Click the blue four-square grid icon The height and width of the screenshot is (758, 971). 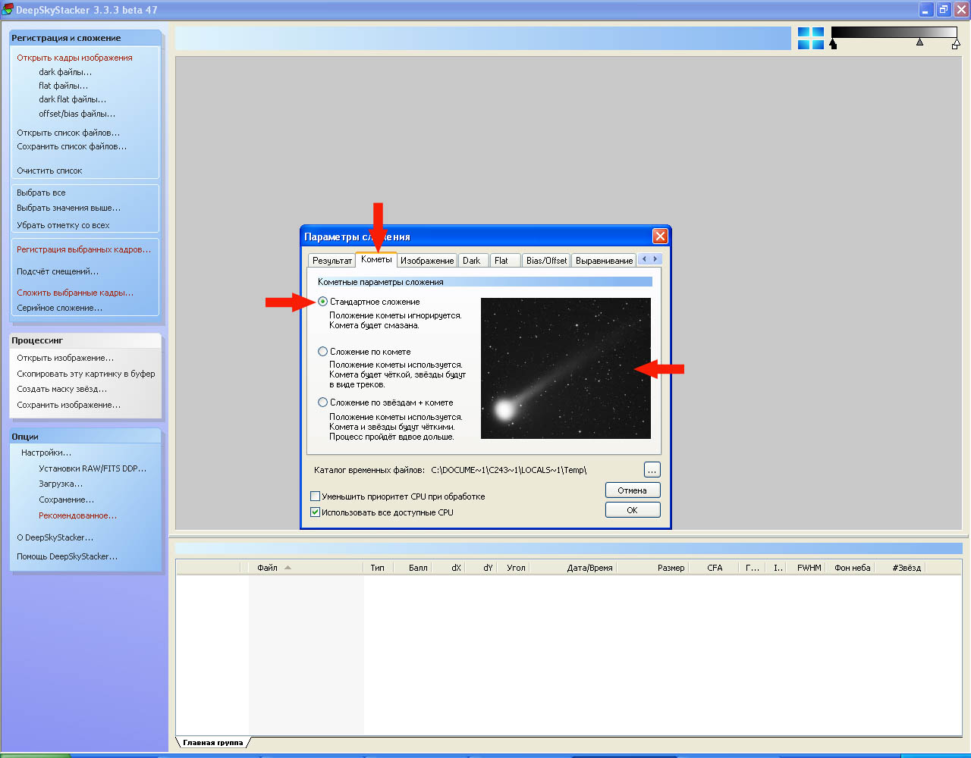[810, 39]
